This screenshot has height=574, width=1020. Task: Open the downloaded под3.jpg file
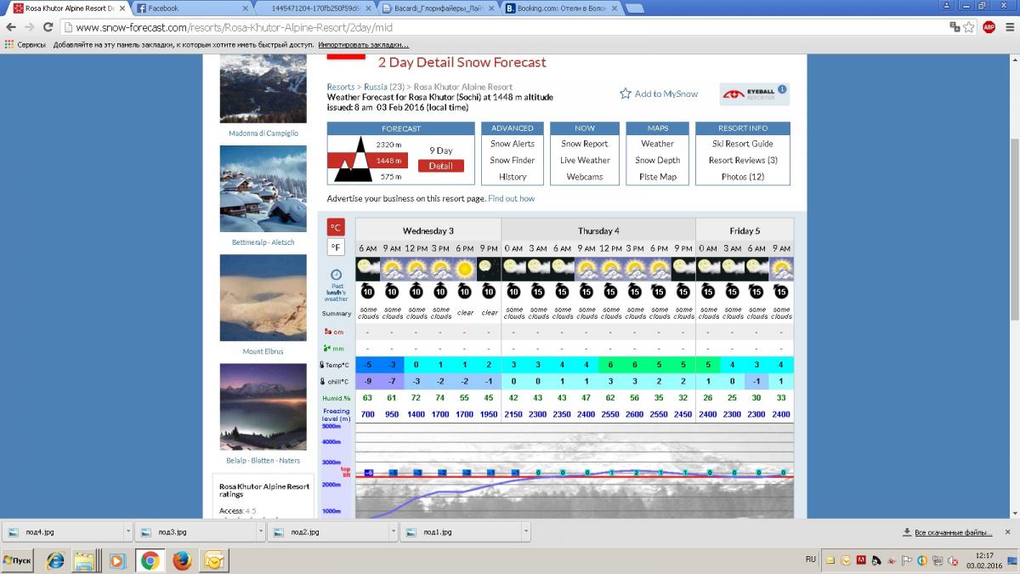[x=195, y=532]
